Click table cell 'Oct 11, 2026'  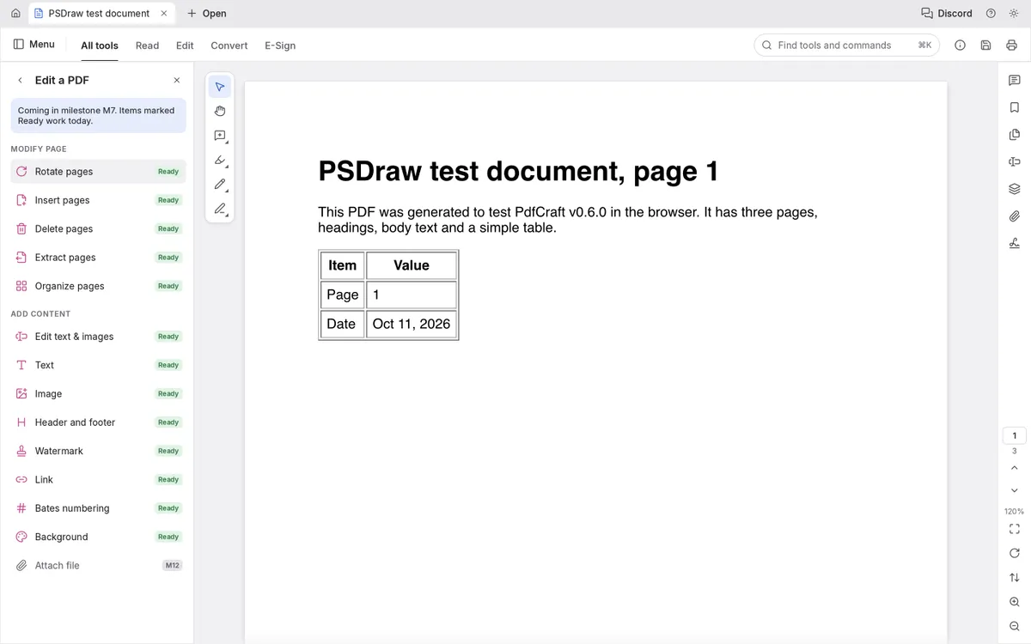tap(412, 324)
